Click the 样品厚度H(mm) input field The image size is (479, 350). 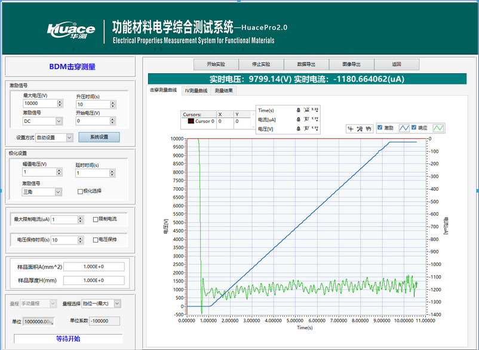(94, 280)
